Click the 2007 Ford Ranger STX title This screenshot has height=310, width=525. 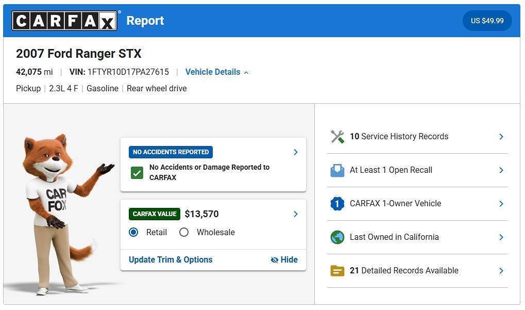(79, 54)
